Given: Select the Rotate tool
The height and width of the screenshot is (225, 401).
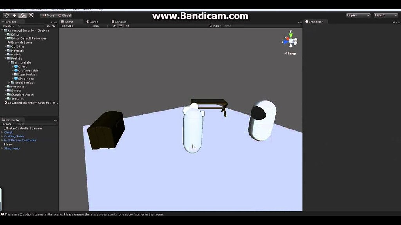Looking at the screenshot, I should pyautogui.click(x=23, y=15).
